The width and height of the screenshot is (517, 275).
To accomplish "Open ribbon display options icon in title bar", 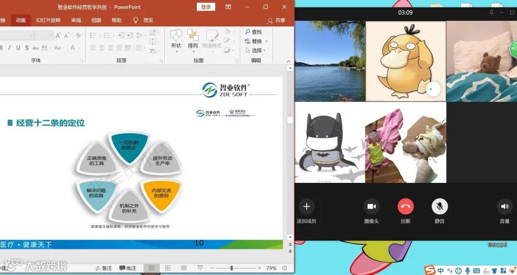I will pos(228,7).
